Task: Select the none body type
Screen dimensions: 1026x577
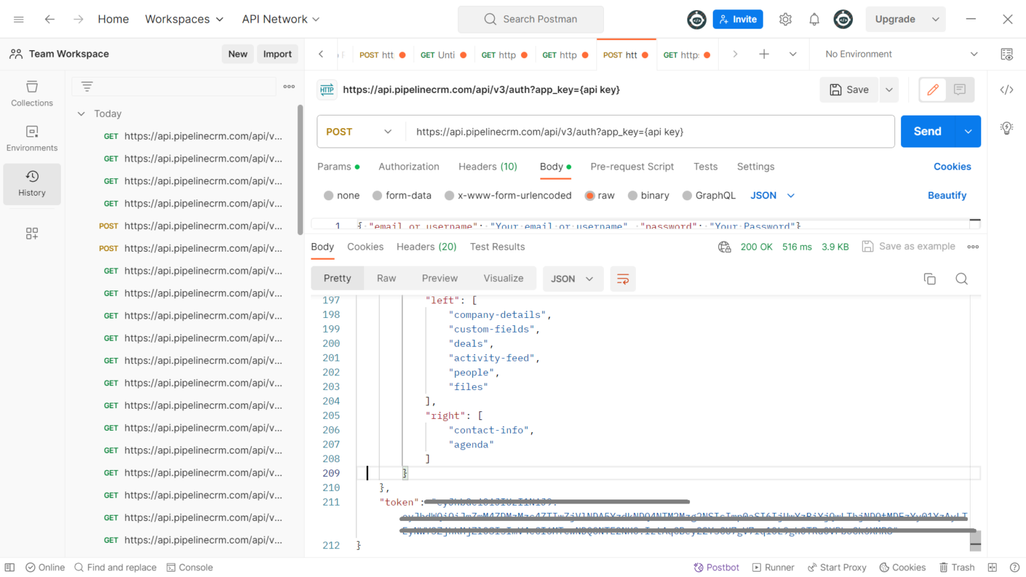Action: [329, 196]
